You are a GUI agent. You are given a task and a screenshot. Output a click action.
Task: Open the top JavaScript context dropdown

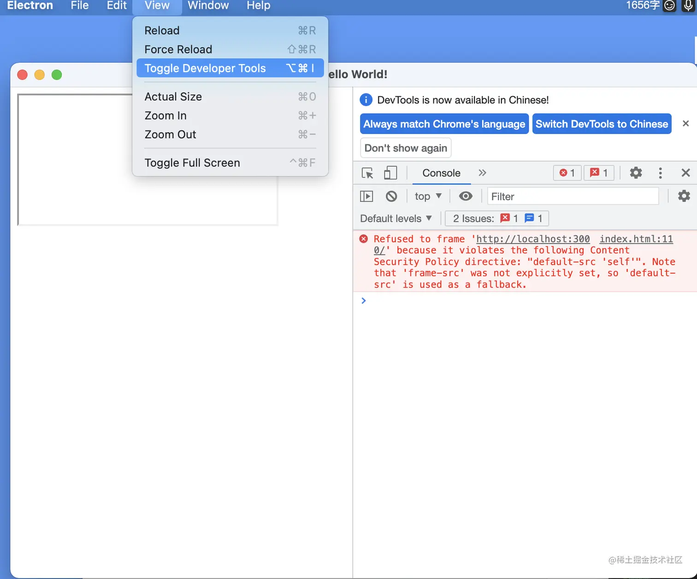pos(428,196)
